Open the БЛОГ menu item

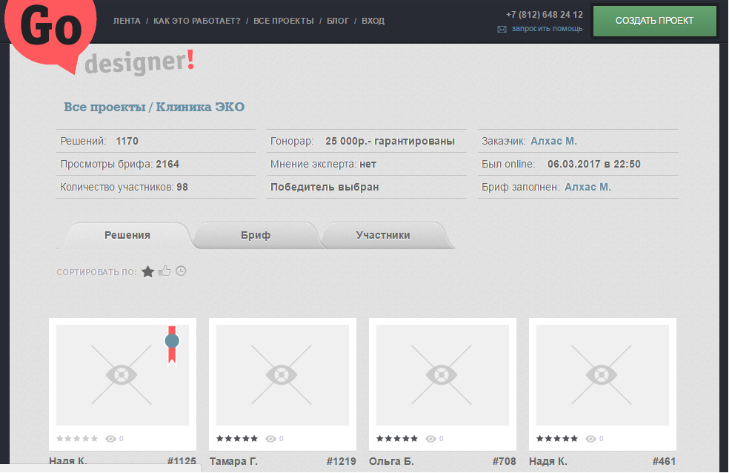[x=338, y=21]
